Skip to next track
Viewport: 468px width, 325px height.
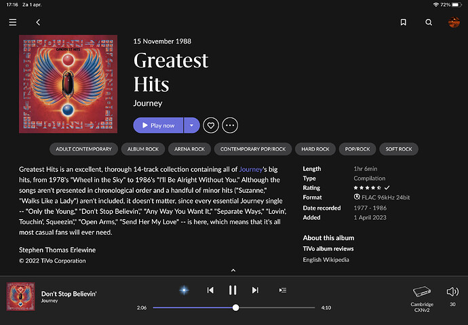pyautogui.click(x=255, y=290)
